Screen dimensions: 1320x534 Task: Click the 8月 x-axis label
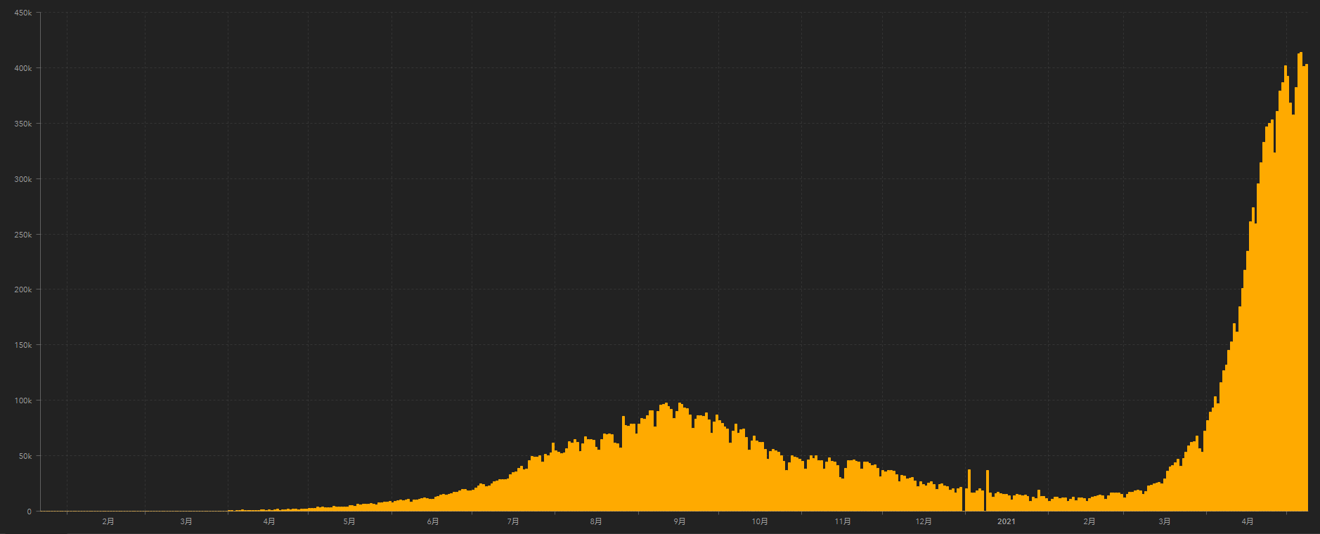pos(596,521)
